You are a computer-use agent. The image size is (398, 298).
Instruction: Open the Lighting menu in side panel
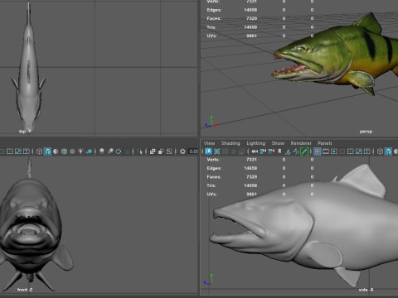point(255,143)
